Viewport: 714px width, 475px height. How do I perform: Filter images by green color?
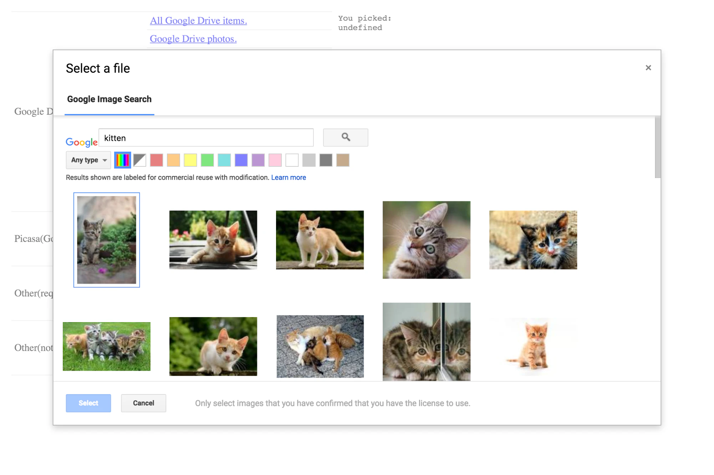pyautogui.click(x=207, y=160)
